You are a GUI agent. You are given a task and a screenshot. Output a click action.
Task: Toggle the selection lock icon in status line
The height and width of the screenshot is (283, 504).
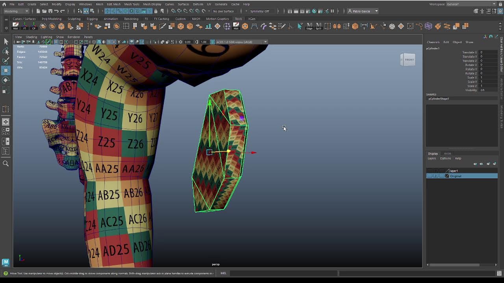coord(156,11)
